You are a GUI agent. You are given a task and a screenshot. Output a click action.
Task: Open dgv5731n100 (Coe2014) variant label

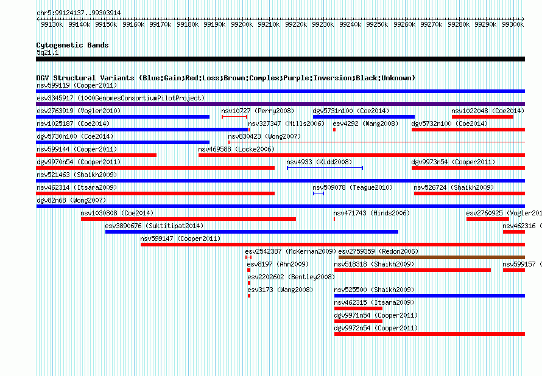point(351,111)
